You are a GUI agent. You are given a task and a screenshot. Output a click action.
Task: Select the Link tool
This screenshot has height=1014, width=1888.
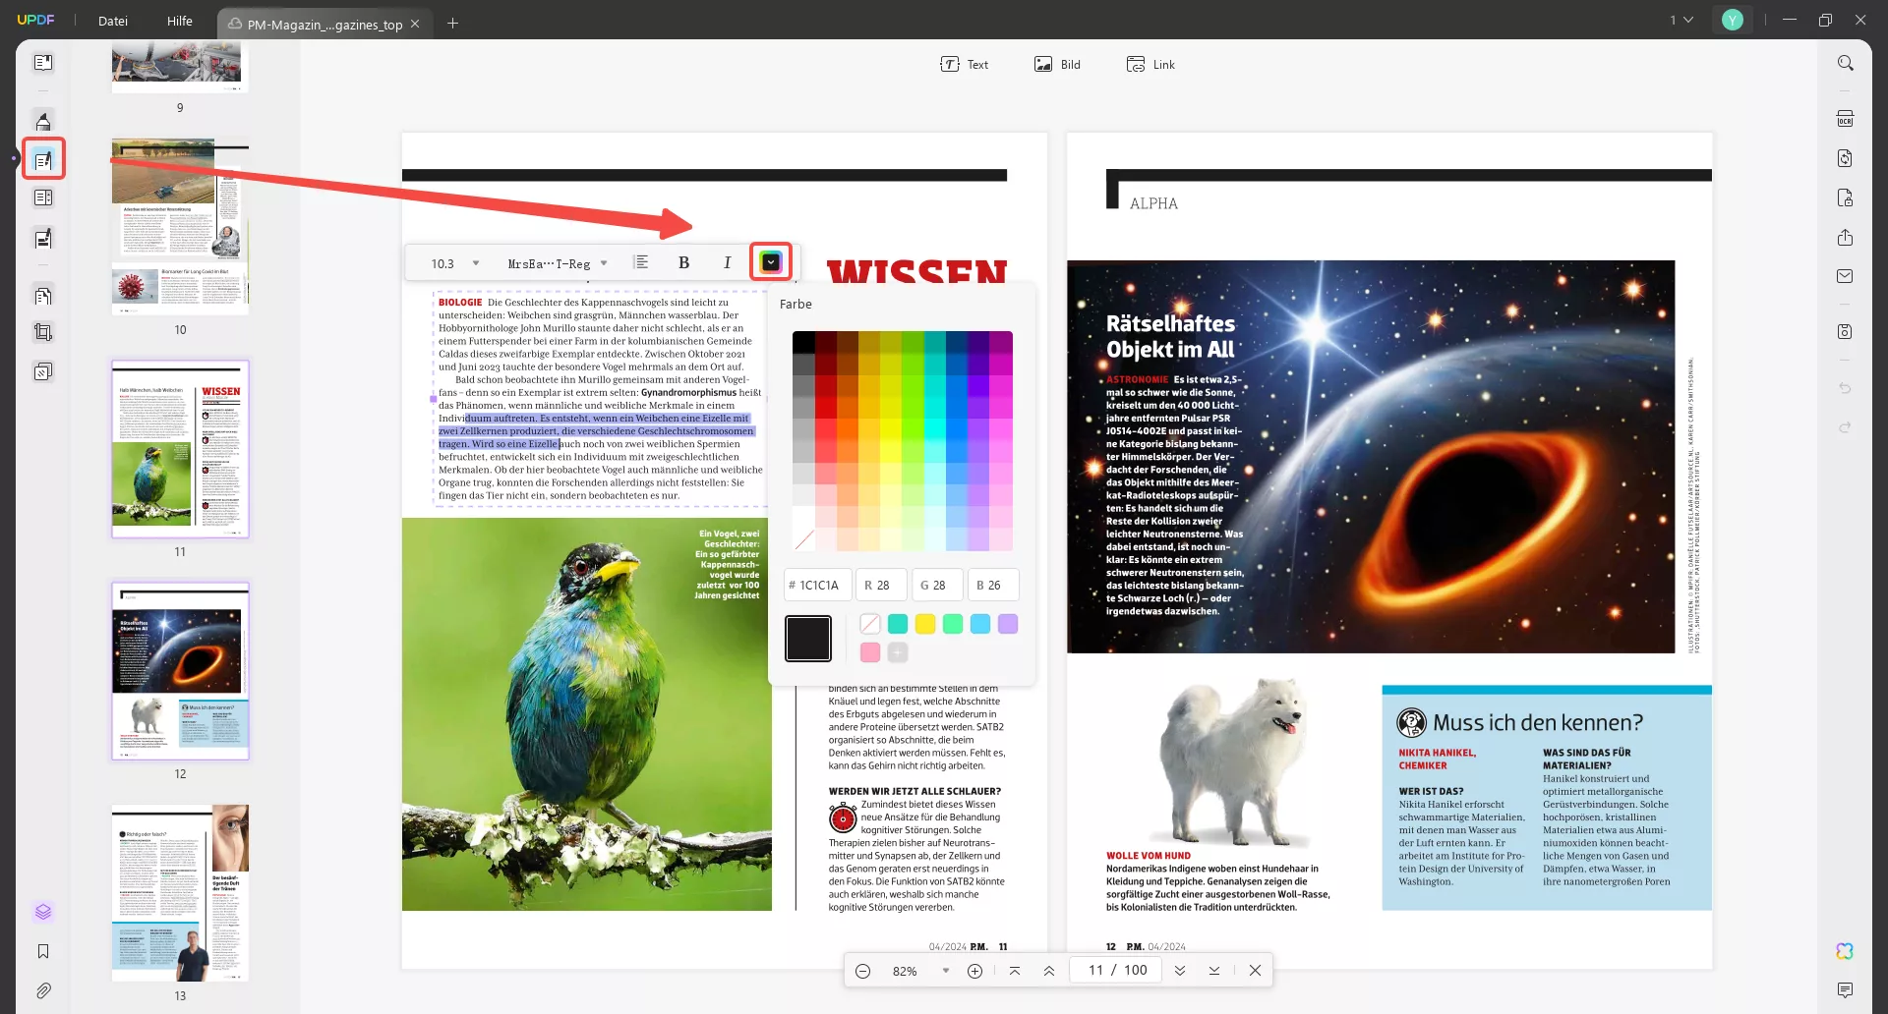(1150, 64)
